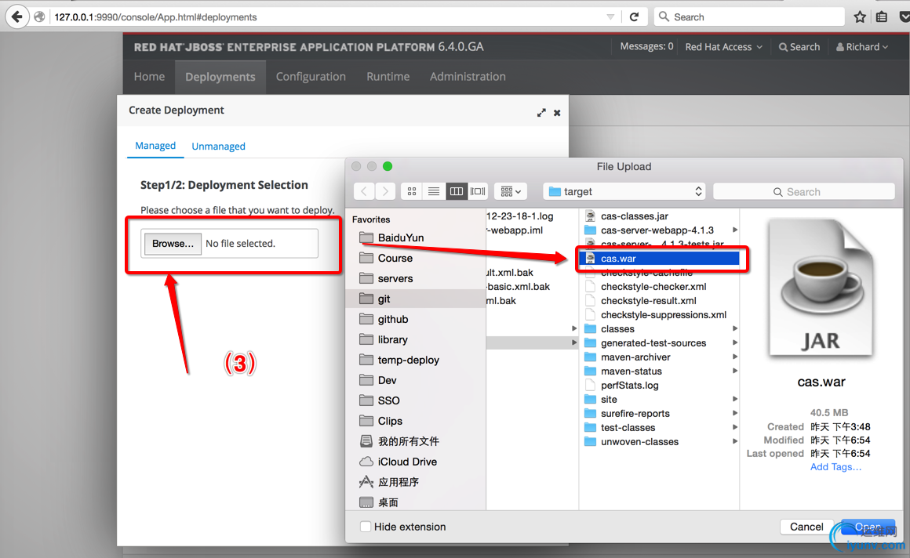Bookmark this page with the star icon
The height and width of the screenshot is (558, 910).
tap(860, 16)
